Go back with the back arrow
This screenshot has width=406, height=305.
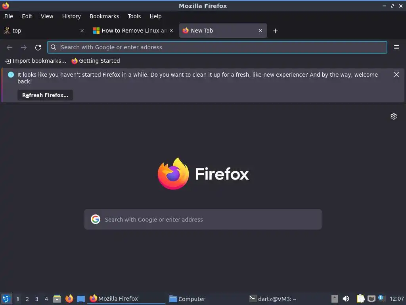[x=10, y=47]
